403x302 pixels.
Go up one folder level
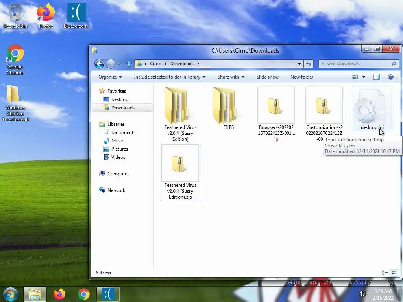(x=129, y=64)
